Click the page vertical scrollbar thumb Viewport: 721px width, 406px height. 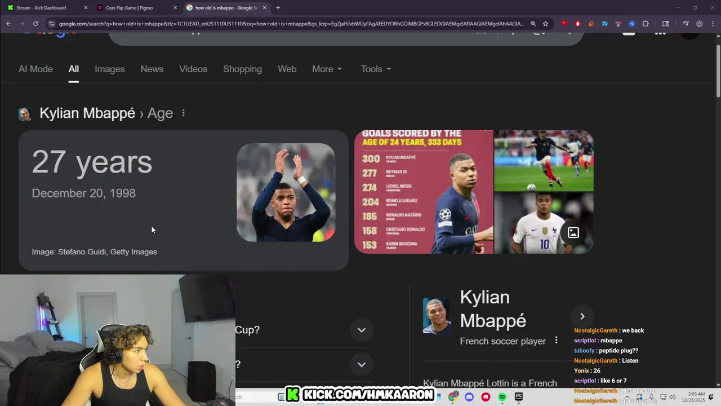pos(718,70)
